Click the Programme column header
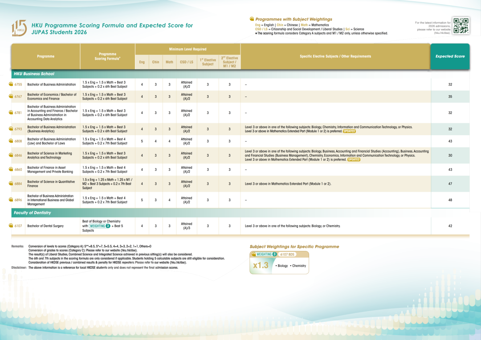 point(46,57)
